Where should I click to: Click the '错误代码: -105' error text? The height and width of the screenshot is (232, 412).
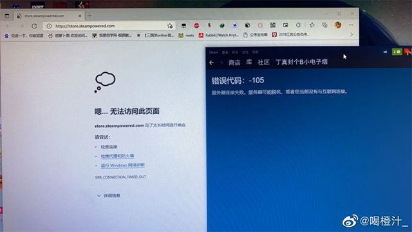[238, 81]
